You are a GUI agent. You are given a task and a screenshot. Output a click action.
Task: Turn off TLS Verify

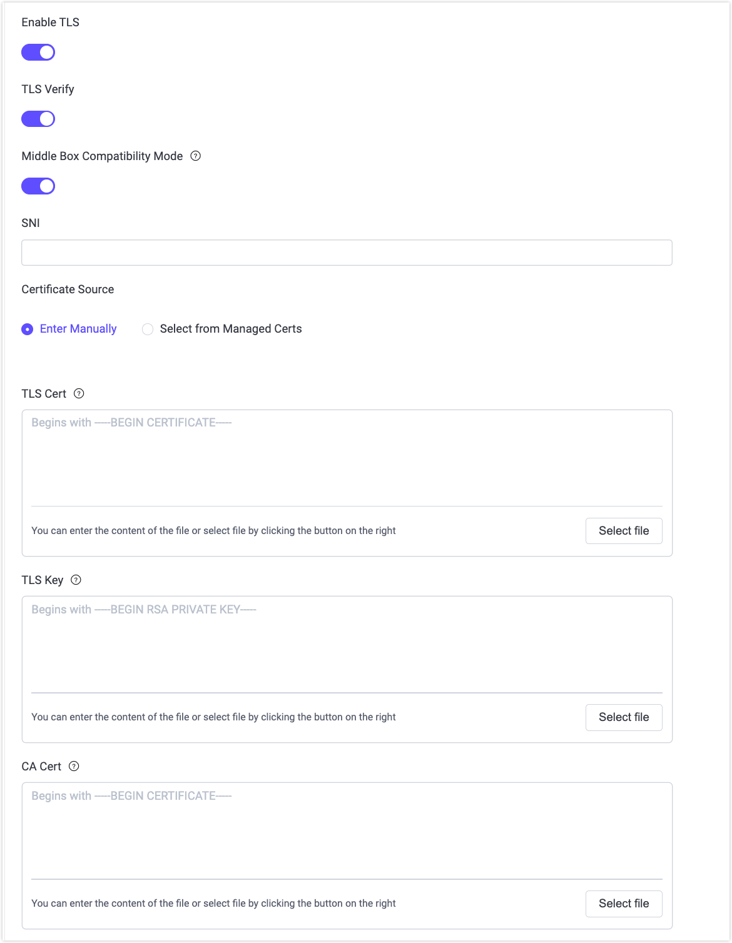(38, 118)
